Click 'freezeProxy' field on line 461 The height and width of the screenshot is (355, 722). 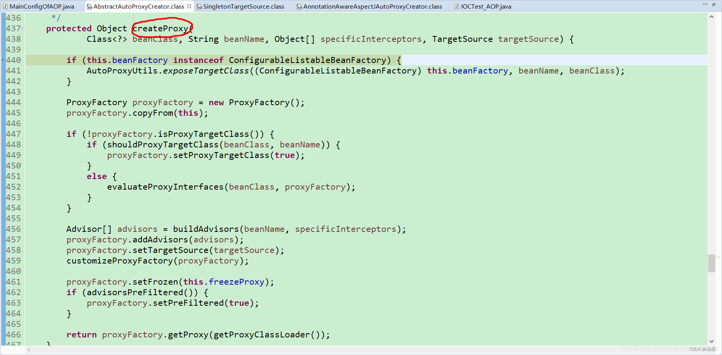(236, 282)
